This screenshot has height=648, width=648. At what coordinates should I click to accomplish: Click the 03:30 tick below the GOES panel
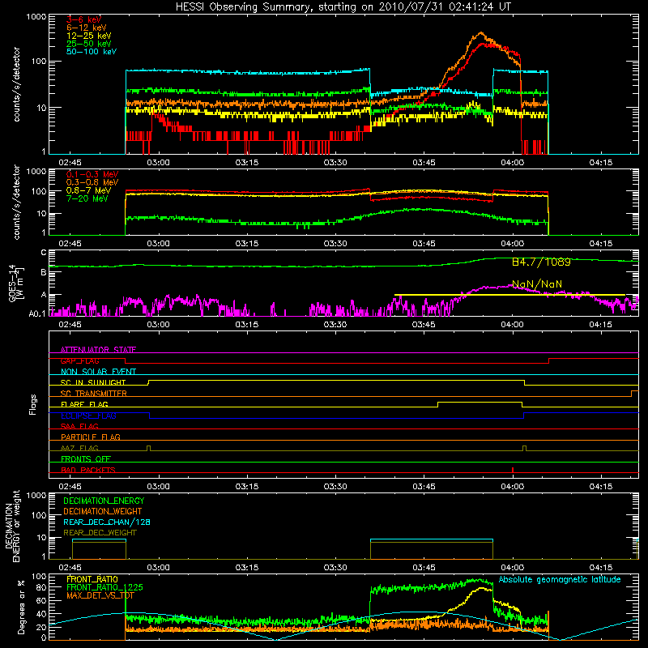pos(335,325)
